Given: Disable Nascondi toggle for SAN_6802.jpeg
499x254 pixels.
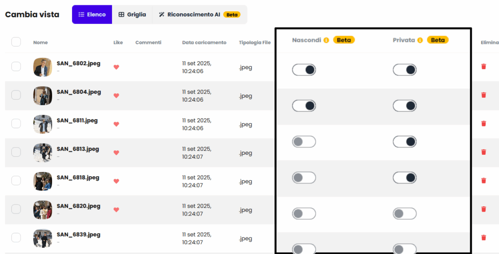Looking at the screenshot, I should click(304, 70).
